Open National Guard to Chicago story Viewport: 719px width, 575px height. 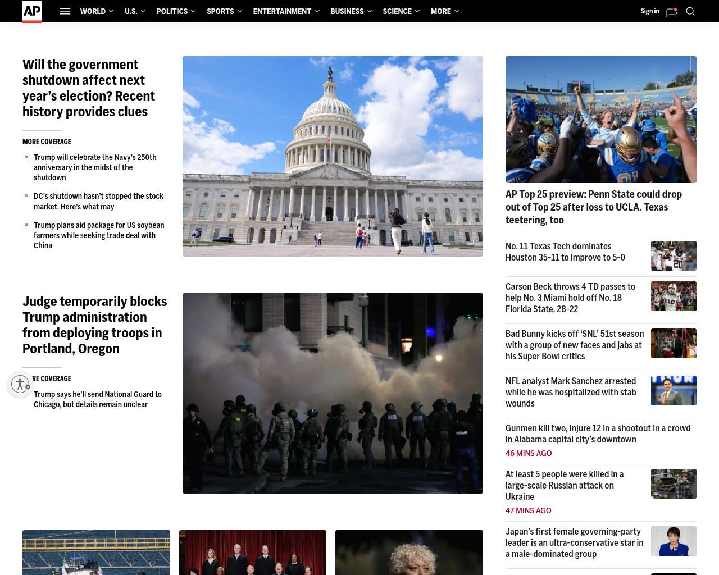point(98,399)
